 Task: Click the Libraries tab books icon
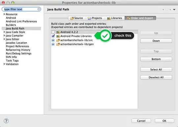click(109, 18)
